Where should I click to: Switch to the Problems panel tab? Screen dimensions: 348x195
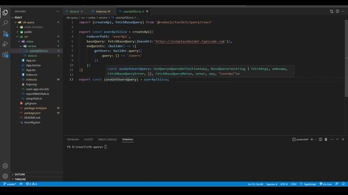click(73, 140)
